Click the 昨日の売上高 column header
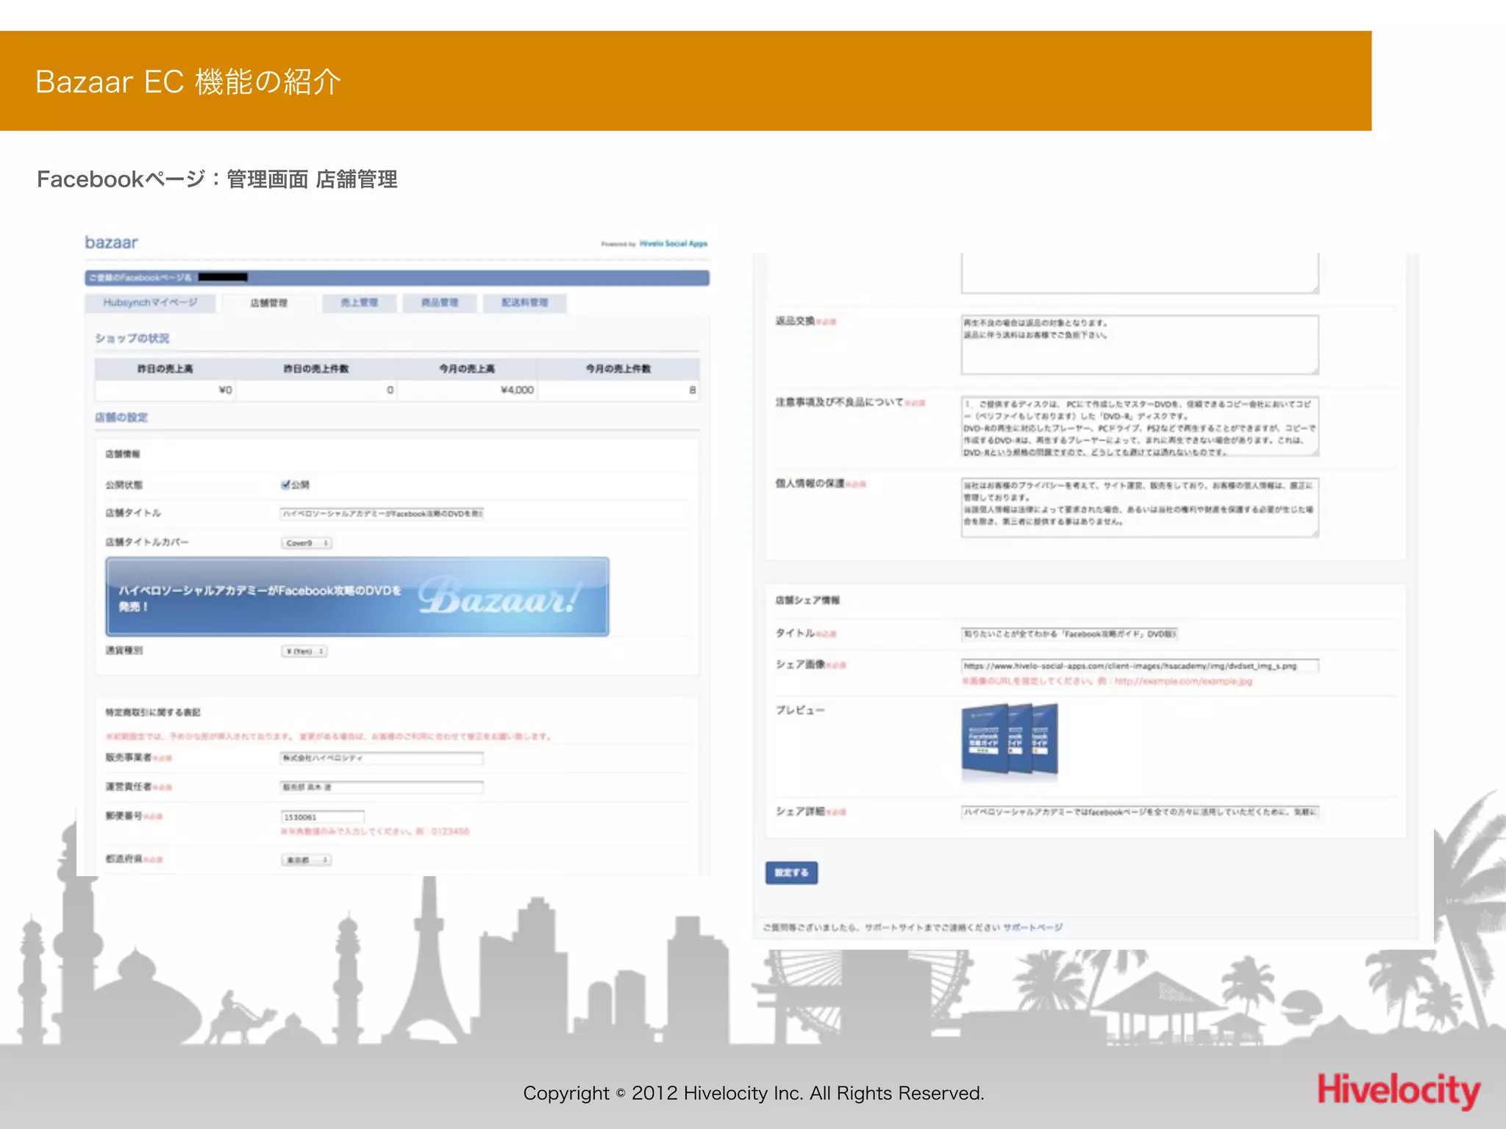Viewport: 1506px width, 1129px height. 165,368
